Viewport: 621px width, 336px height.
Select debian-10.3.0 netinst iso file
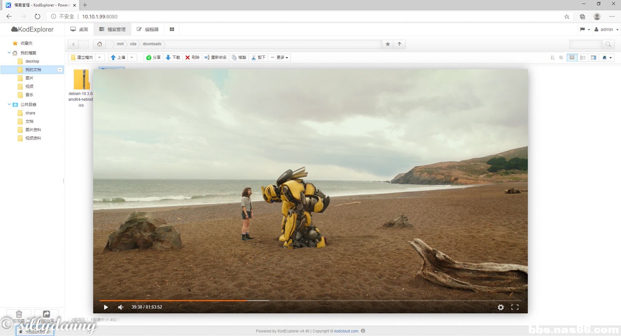tap(81, 89)
